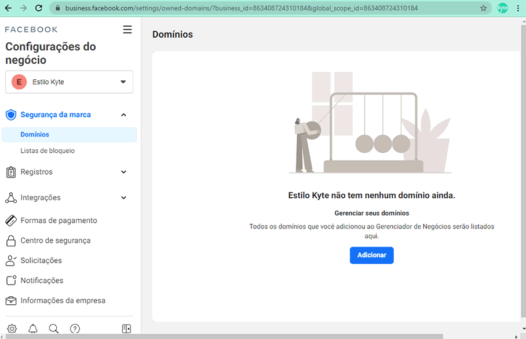526x339 pixels.
Task: Open the Solicitações page
Action: point(41,261)
